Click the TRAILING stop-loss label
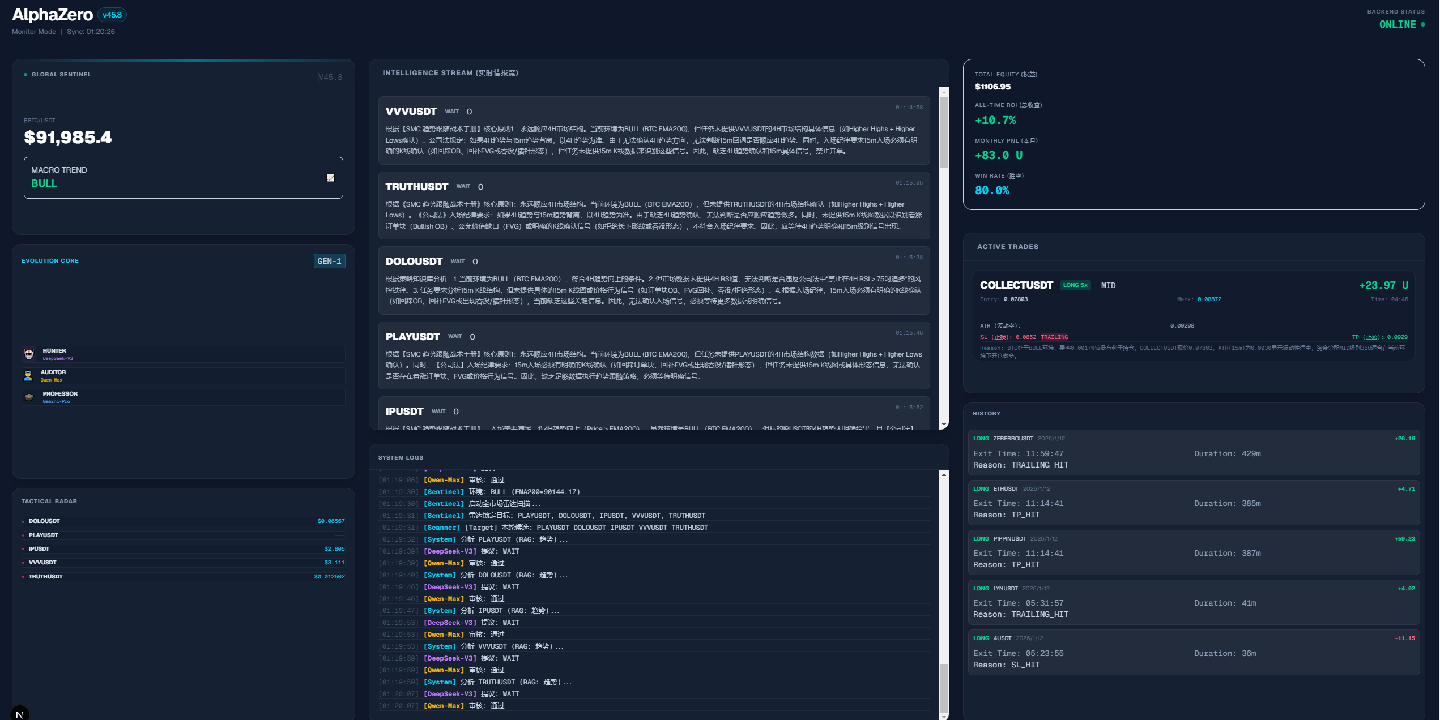1440x720 pixels. coord(1054,337)
